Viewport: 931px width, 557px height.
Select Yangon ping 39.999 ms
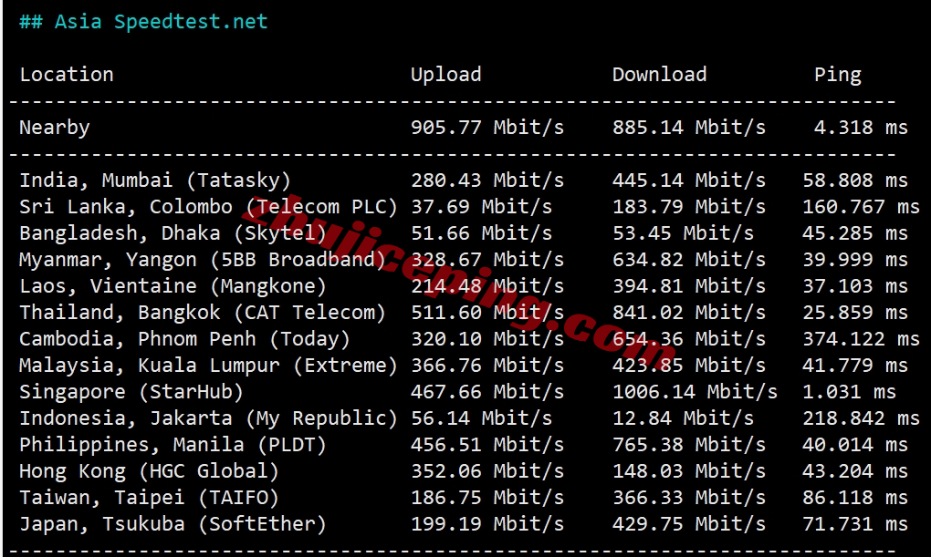point(855,260)
